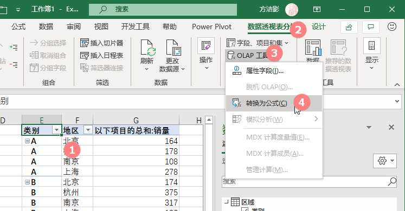The image size is (405, 211).
Task: Select the 上海 cell in group A
Action: 77,172
